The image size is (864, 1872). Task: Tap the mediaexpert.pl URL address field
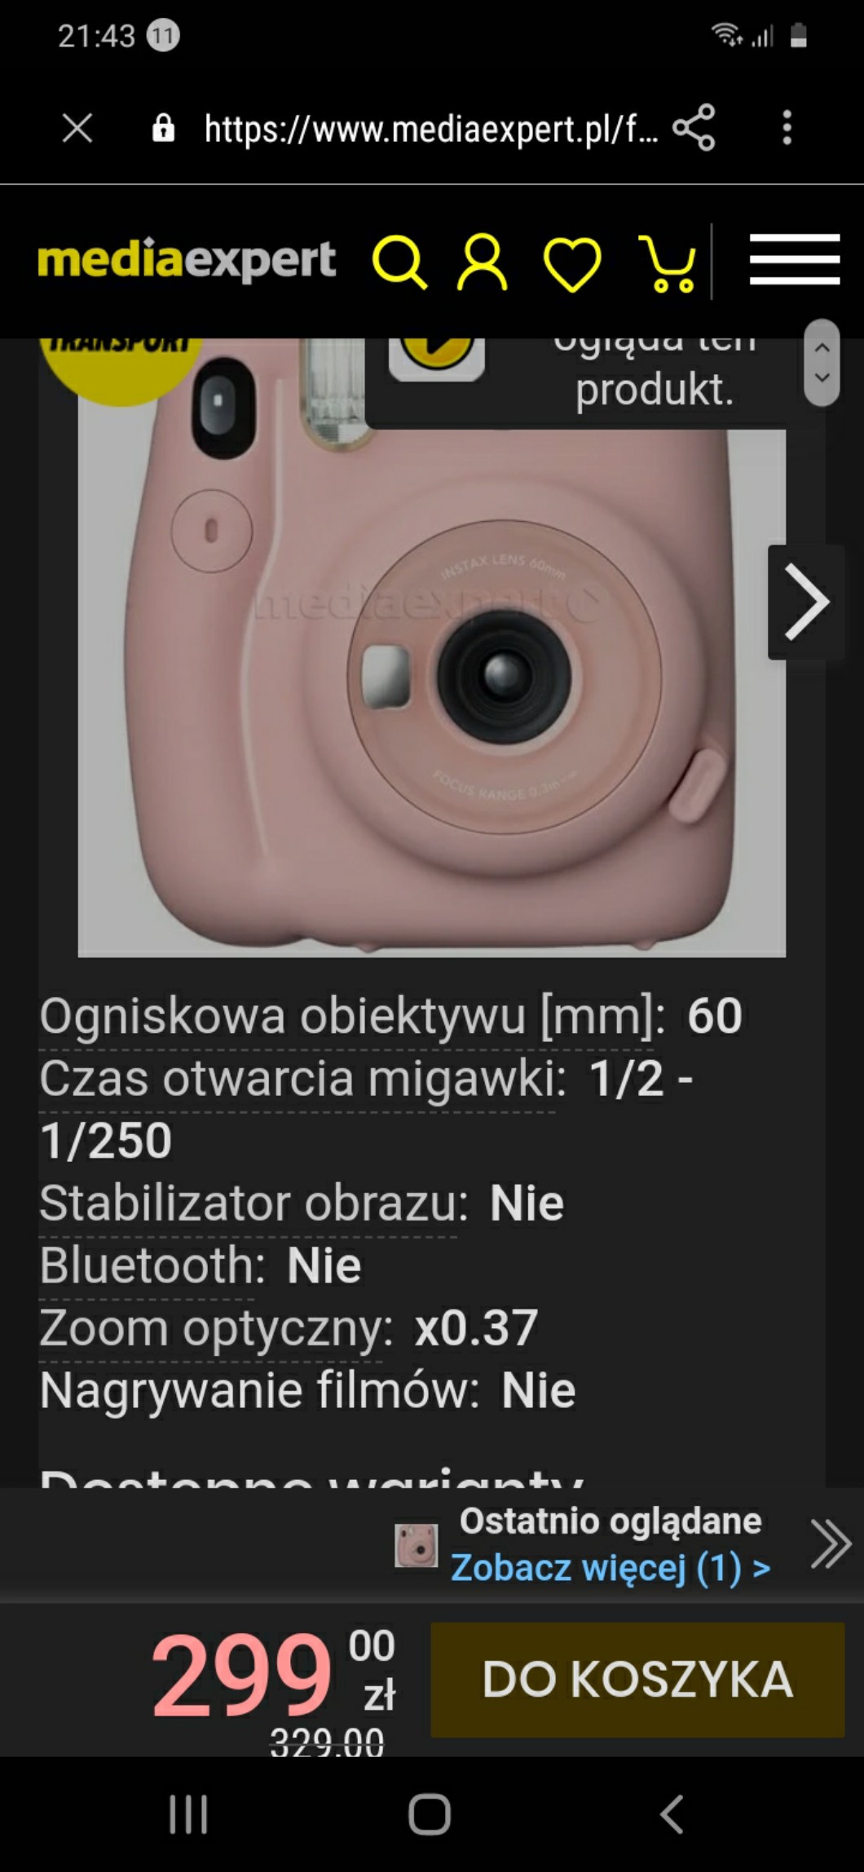tap(431, 128)
